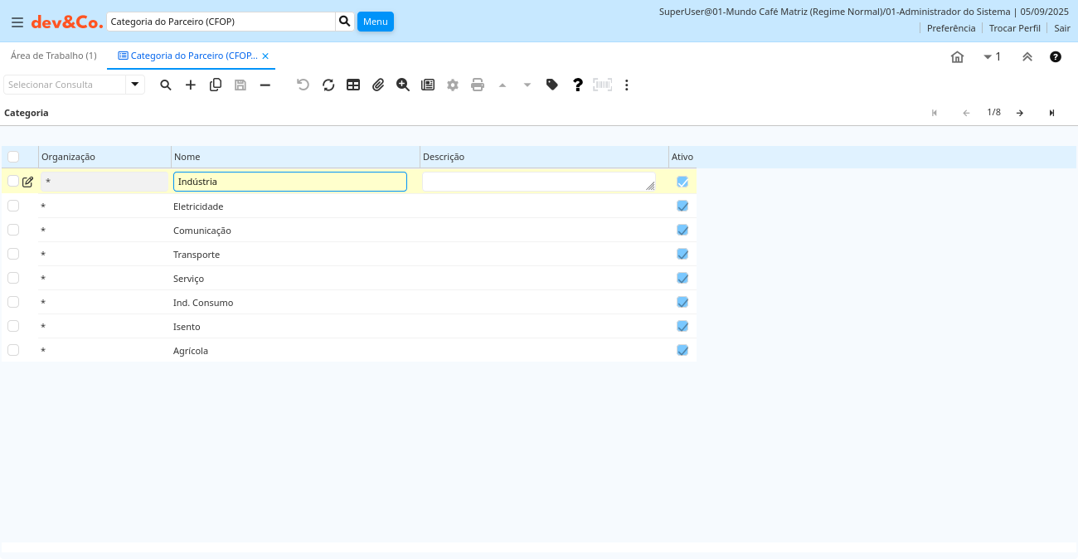1078x559 pixels.
Task: Click the blue Menu button
Action: click(x=375, y=22)
